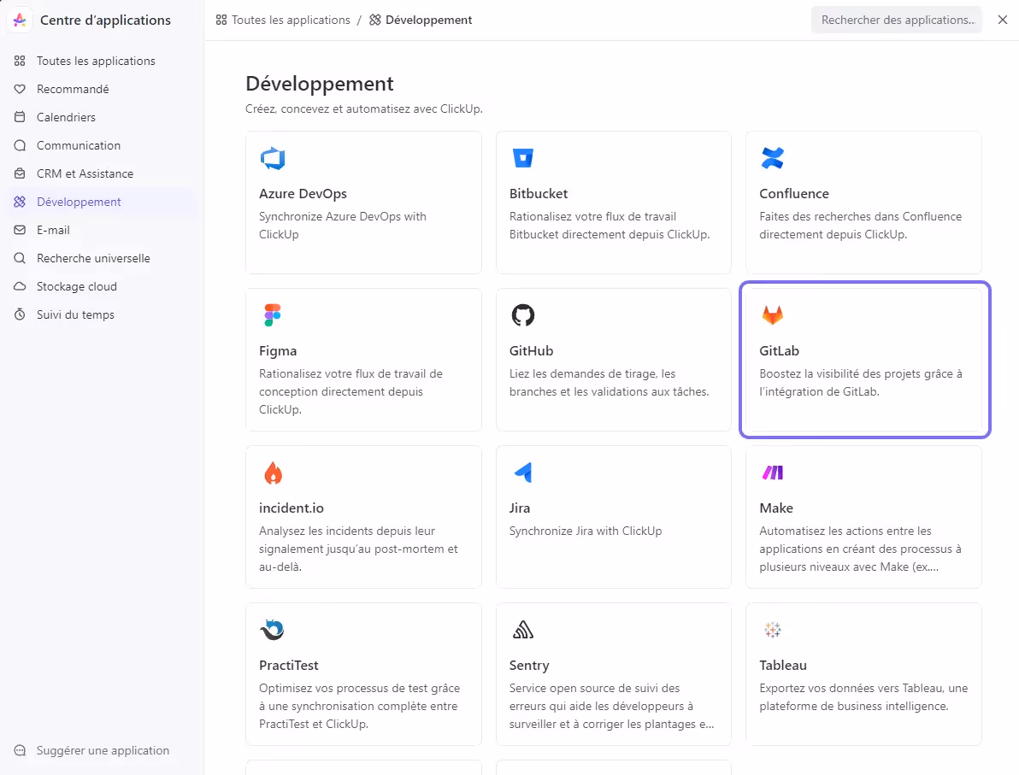The width and height of the screenshot is (1019, 775).
Task: Click the incident.io flame icon
Action: (273, 472)
